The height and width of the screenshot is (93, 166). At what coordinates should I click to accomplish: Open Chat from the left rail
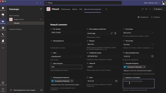3,15
